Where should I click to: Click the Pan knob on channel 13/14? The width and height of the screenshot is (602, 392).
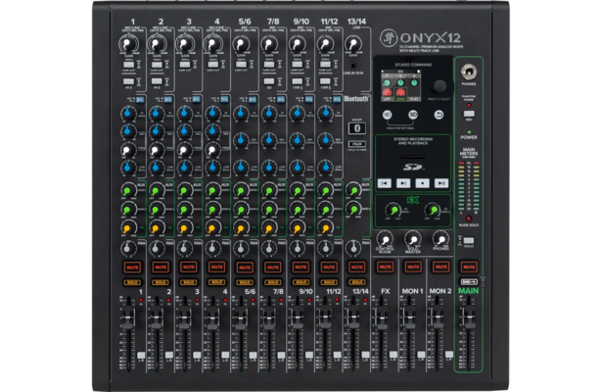(x=353, y=248)
